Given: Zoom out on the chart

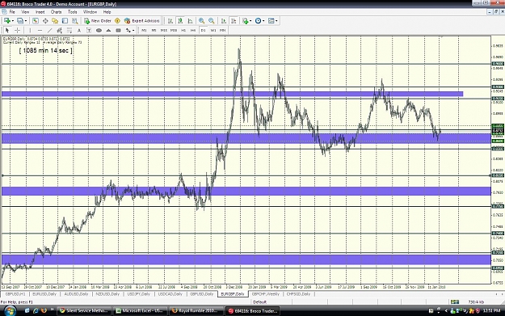Looking at the screenshot, I should coord(212,21).
